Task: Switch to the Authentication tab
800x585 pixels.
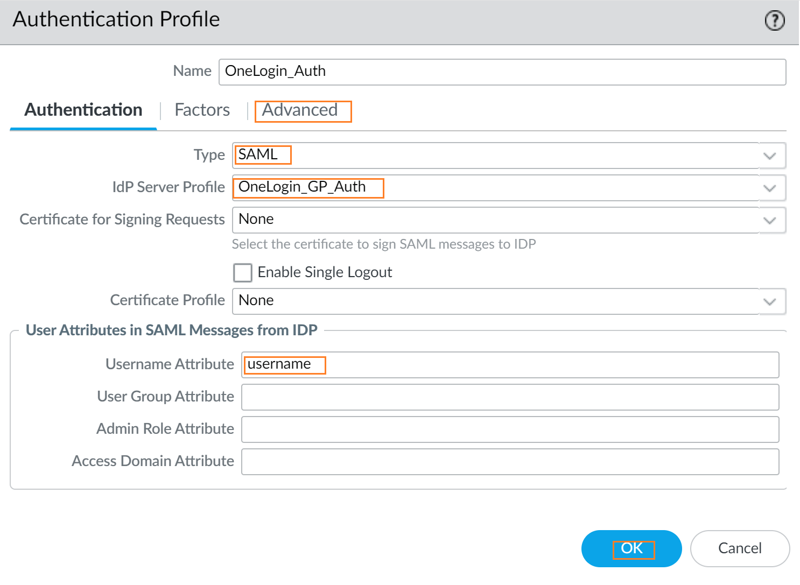Action: [x=83, y=110]
